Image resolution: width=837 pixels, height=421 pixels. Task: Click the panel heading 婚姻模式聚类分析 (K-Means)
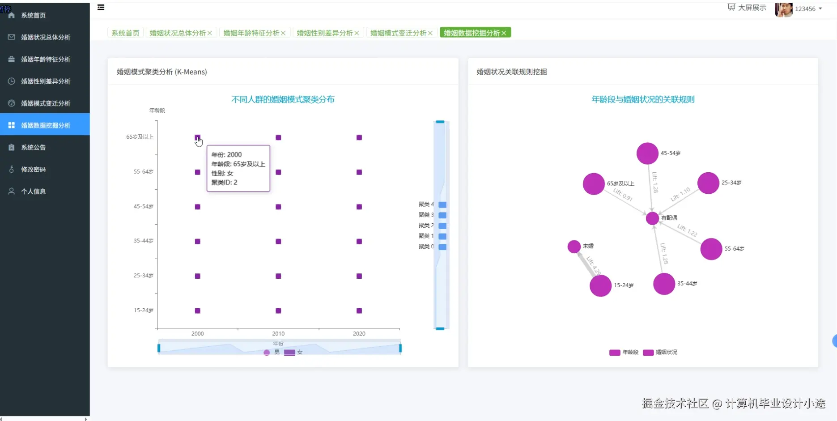[x=162, y=72]
